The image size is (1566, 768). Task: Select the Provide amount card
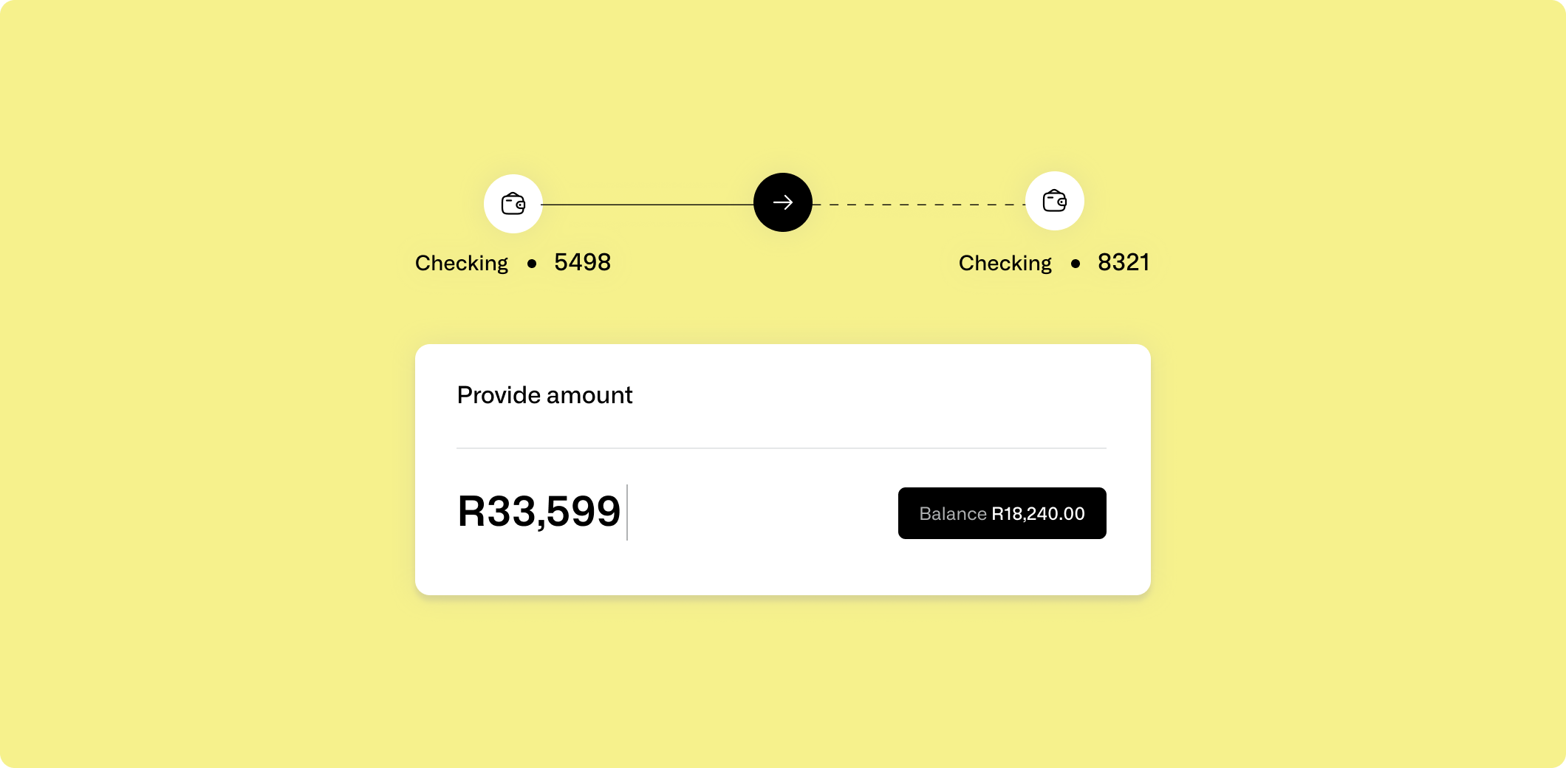click(783, 469)
